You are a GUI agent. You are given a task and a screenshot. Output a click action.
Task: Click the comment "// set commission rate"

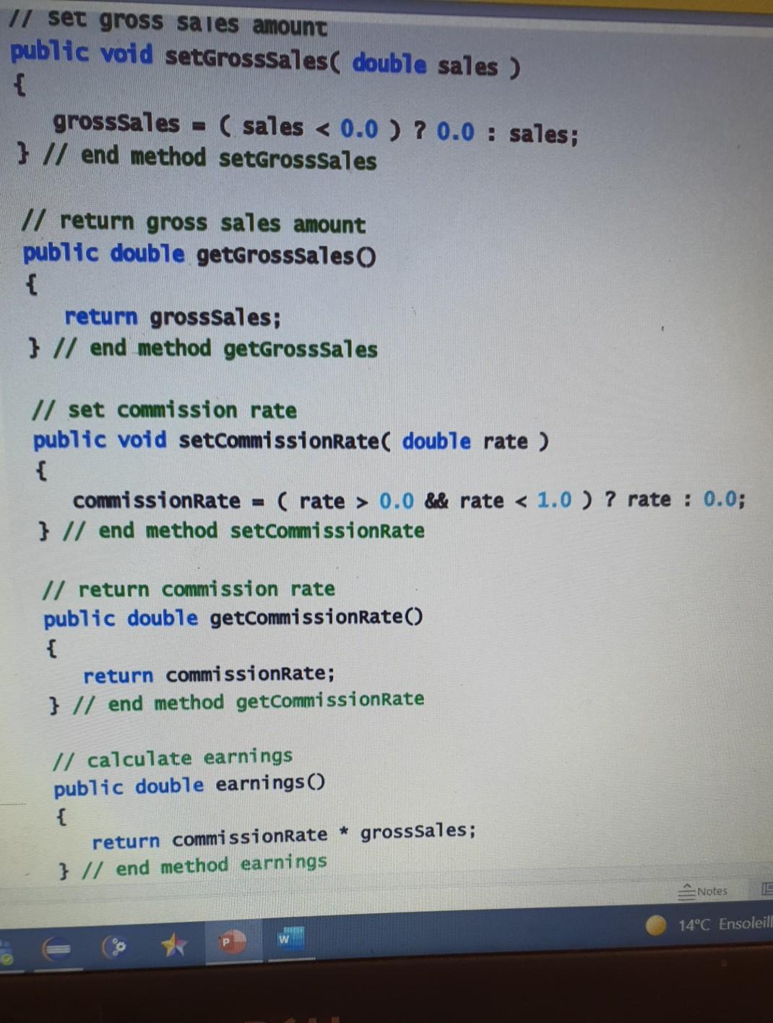(x=165, y=410)
